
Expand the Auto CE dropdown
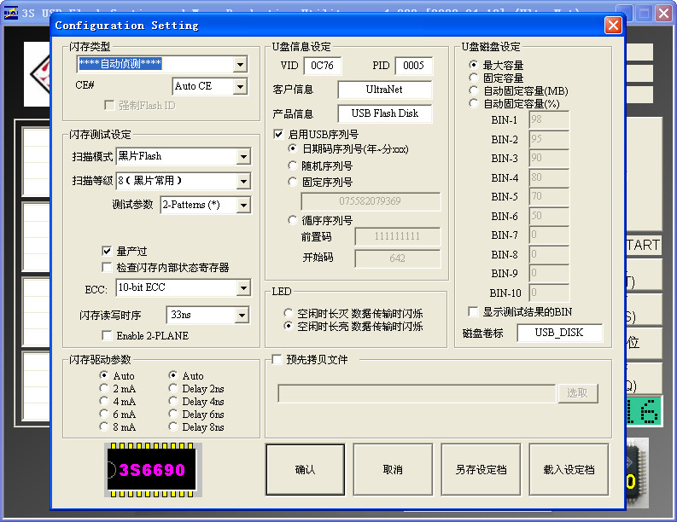240,86
